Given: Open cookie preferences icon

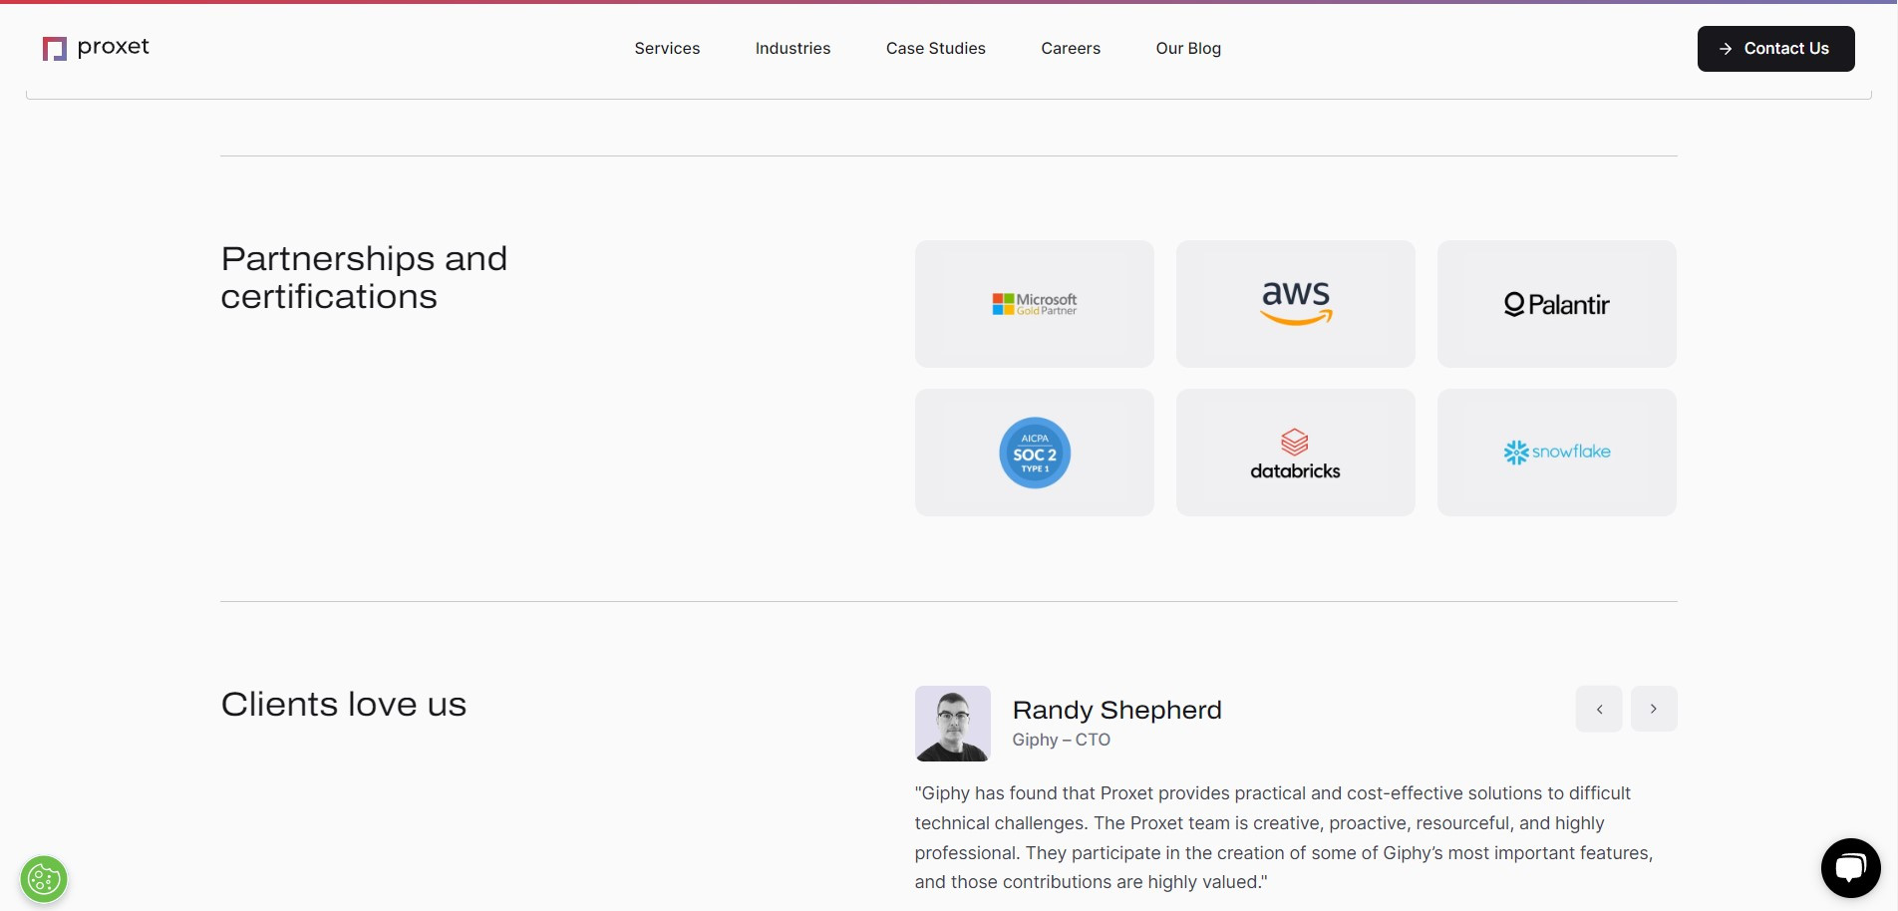Looking at the screenshot, I should 44,879.
